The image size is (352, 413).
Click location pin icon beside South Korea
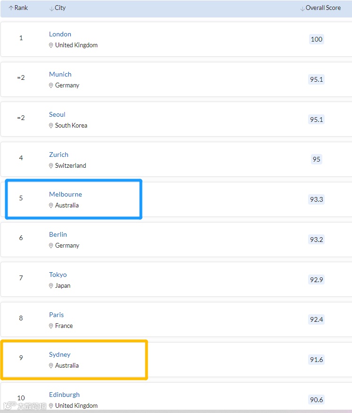pos(51,126)
